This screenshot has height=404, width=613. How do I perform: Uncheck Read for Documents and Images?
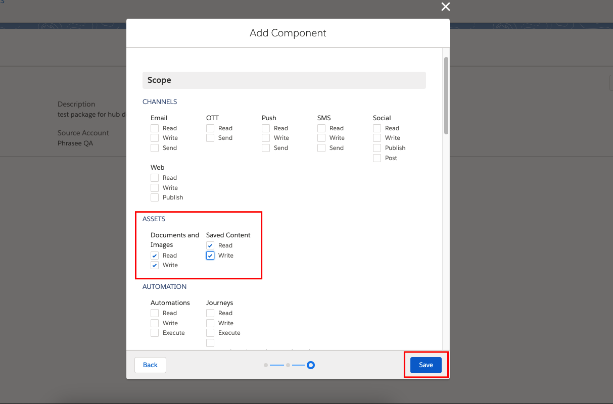pyautogui.click(x=155, y=256)
